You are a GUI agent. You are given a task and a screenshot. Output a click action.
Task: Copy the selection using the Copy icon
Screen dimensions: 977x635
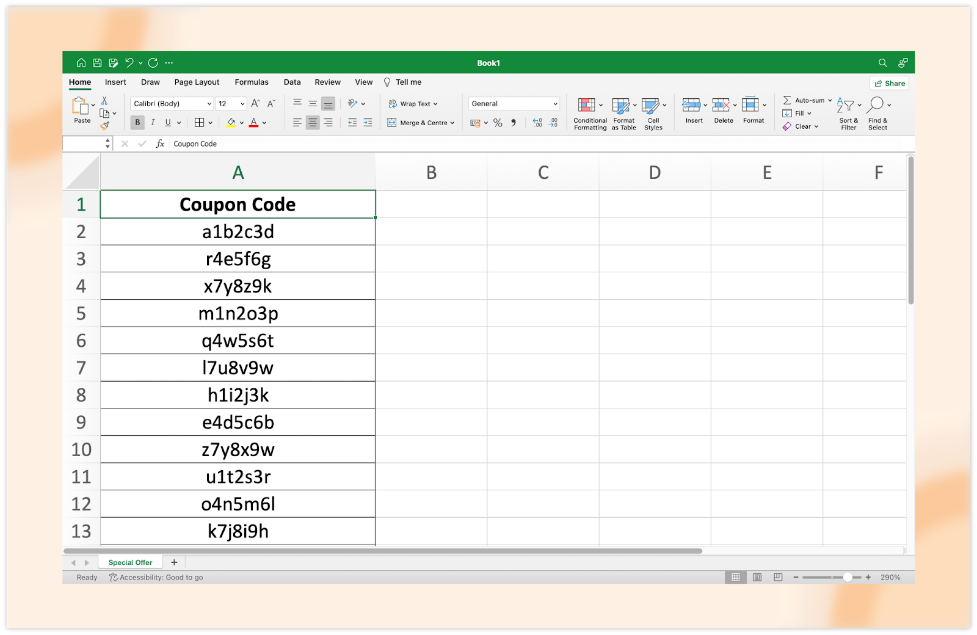pos(104,114)
